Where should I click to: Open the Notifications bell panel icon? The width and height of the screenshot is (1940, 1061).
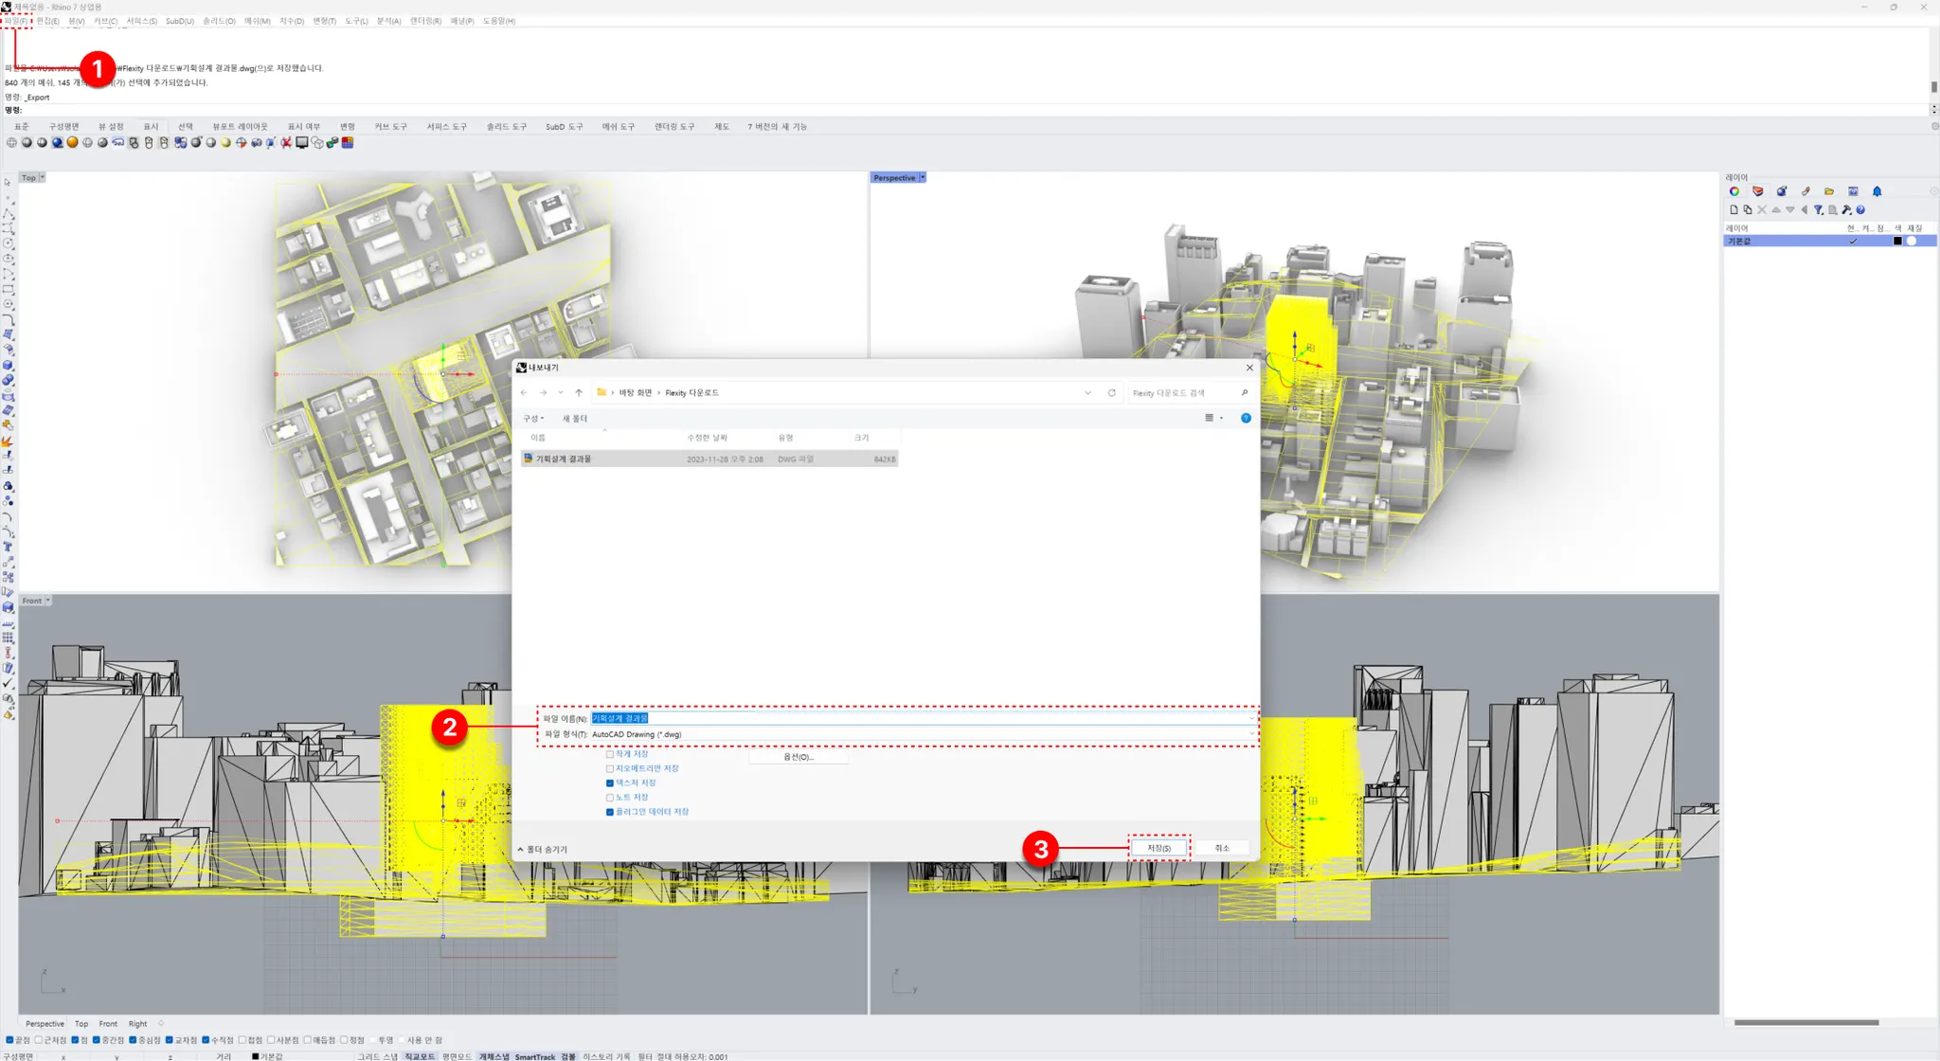click(1877, 191)
